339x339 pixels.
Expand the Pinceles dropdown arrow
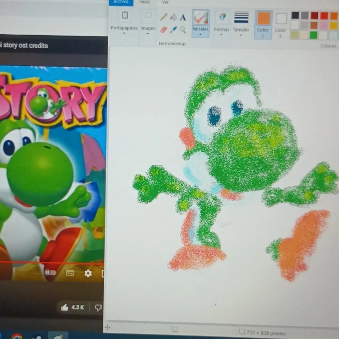tap(201, 34)
